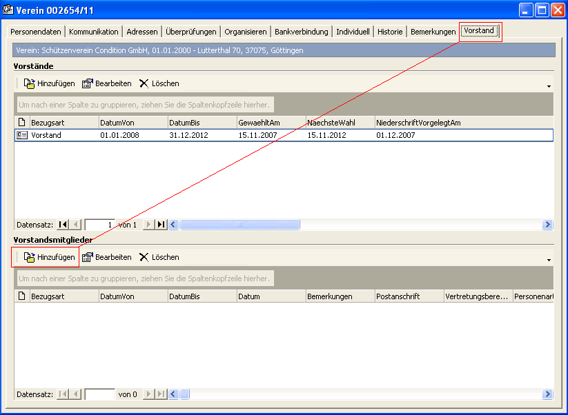The width and height of the screenshot is (568, 415).
Task: Click Hinzufügen under Vorstandsmitglieder
Action: pyautogui.click(x=49, y=257)
